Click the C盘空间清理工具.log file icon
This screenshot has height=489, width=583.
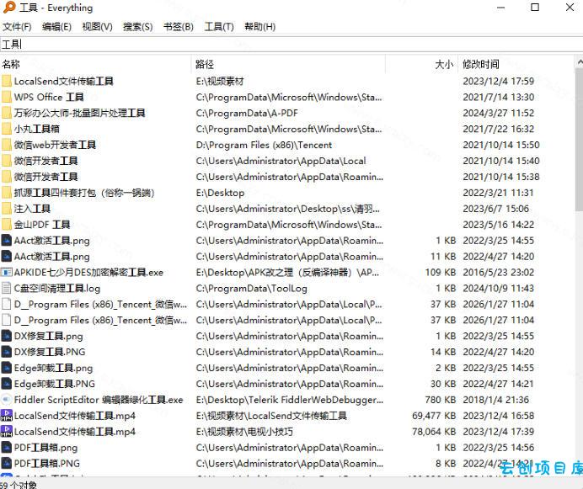[x=7, y=289]
